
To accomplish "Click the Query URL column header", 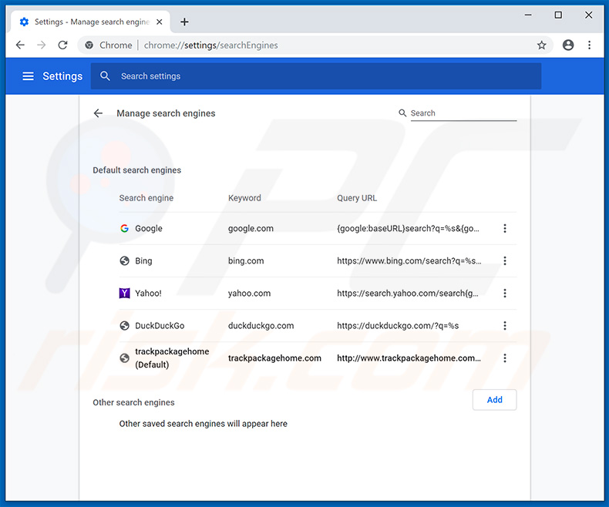I will point(357,198).
